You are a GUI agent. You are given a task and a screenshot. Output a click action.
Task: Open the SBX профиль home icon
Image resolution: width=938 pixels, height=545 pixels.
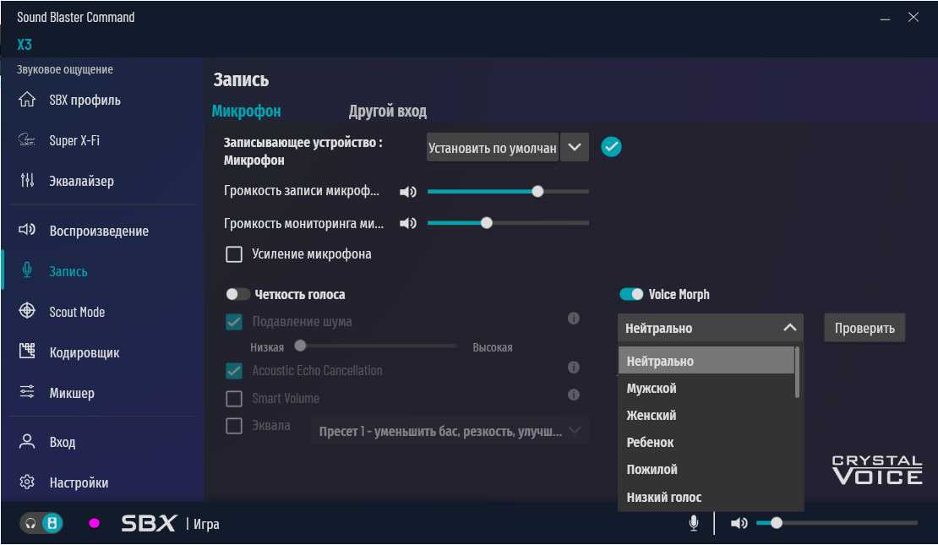coord(27,100)
